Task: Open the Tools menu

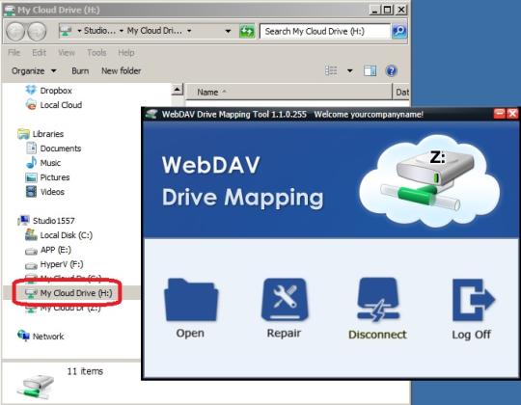Action: 96,52
